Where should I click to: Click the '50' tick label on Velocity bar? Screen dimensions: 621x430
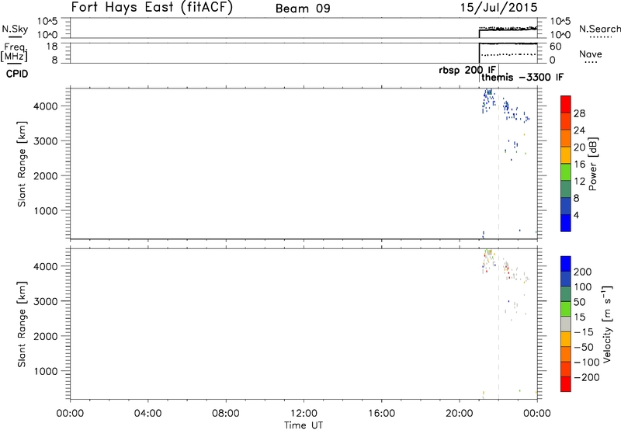click(579, 302)
